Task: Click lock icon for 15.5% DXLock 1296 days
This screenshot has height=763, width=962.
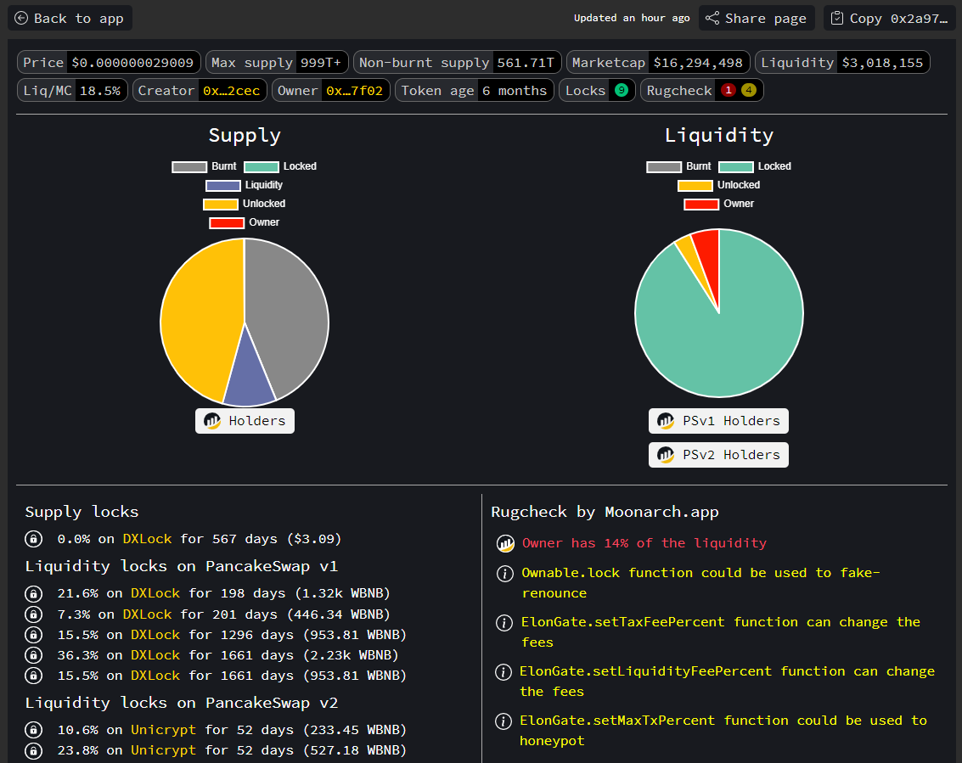Action: click(x=34, y=635)
